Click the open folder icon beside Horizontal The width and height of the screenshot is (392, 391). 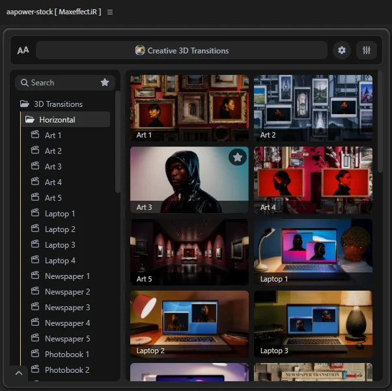(29, 119)
